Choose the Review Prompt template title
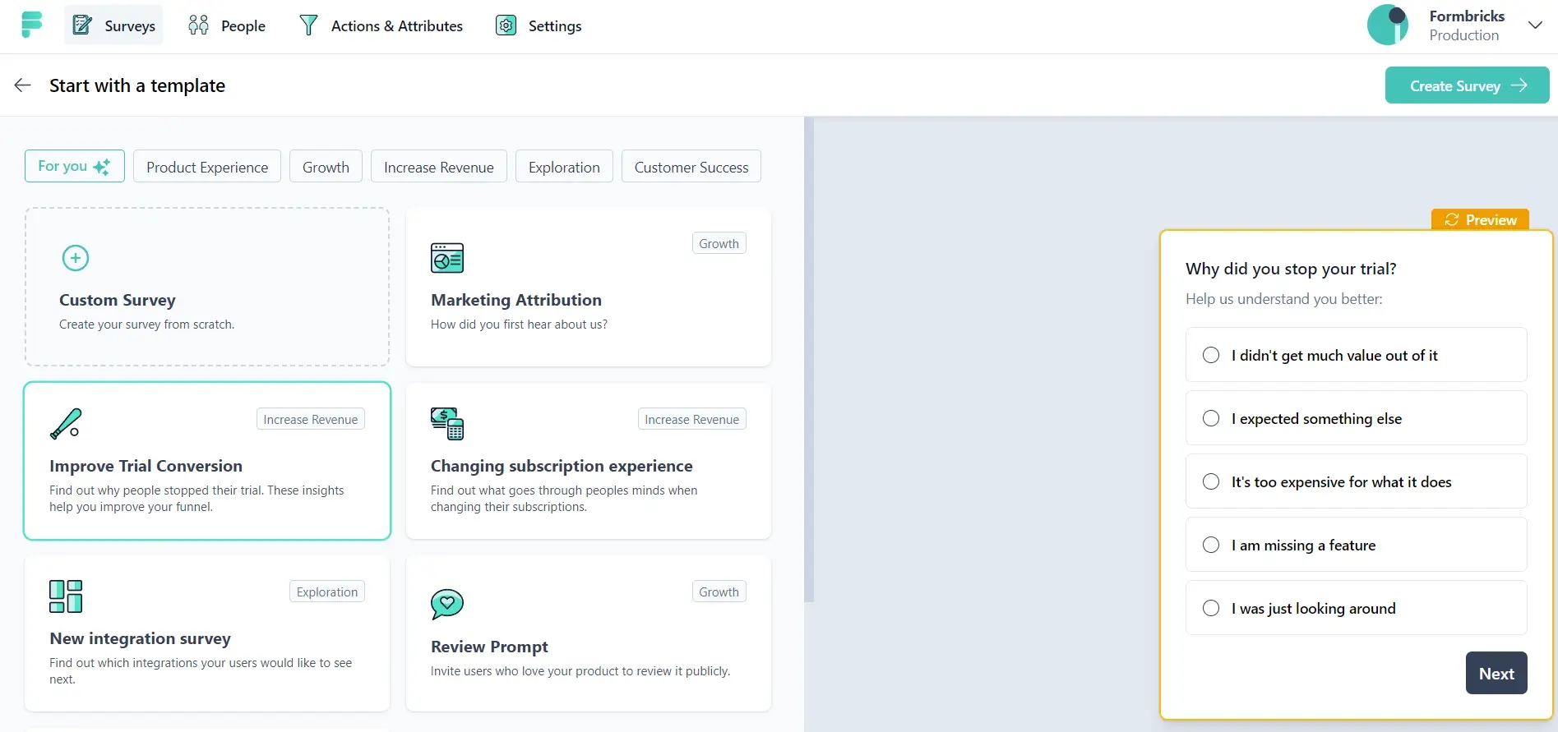The width and height of the screenshot is (1558, 732). tap(489, 647)
